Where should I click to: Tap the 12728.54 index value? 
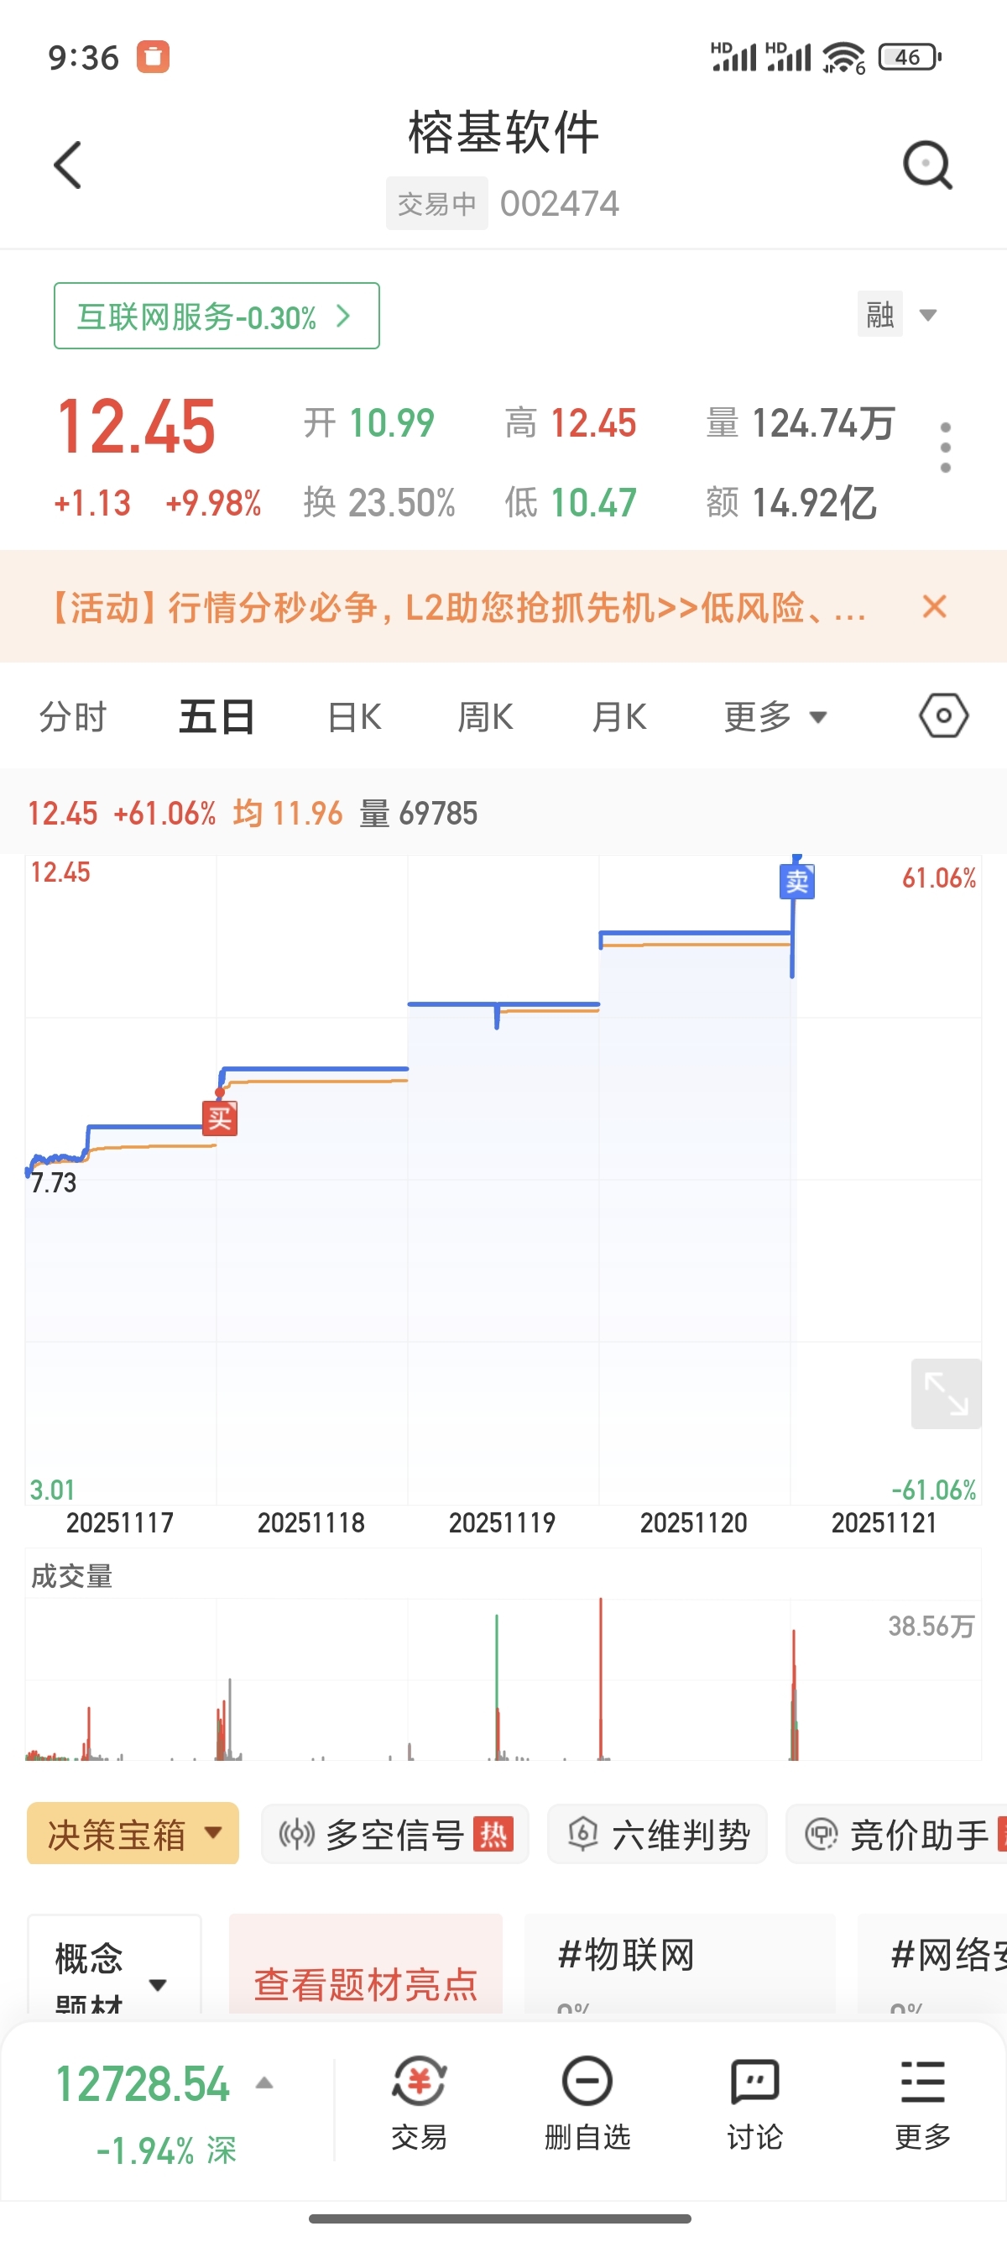(143, 2083)
